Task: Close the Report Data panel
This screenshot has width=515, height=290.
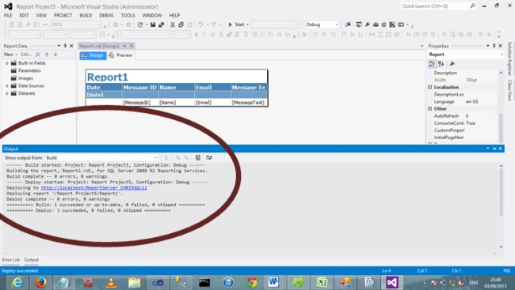Action: point(71,46)
